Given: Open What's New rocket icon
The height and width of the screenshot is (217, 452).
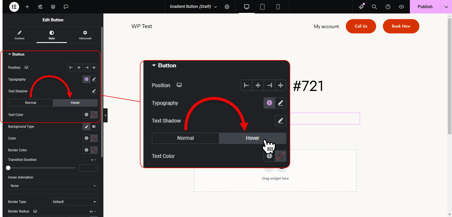Looking at the screenshot, I should (361, 7).
